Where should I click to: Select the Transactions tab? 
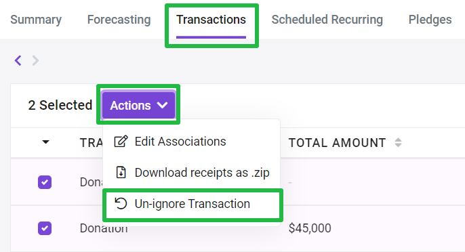tap(211, 20)
